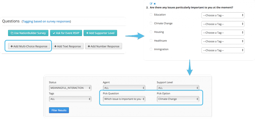The width and height of the screenshot is (255, 123).
Task: Expand the Status MEANINGFUL_INTERACTION dropdown
Action: (x=70, y=88)
